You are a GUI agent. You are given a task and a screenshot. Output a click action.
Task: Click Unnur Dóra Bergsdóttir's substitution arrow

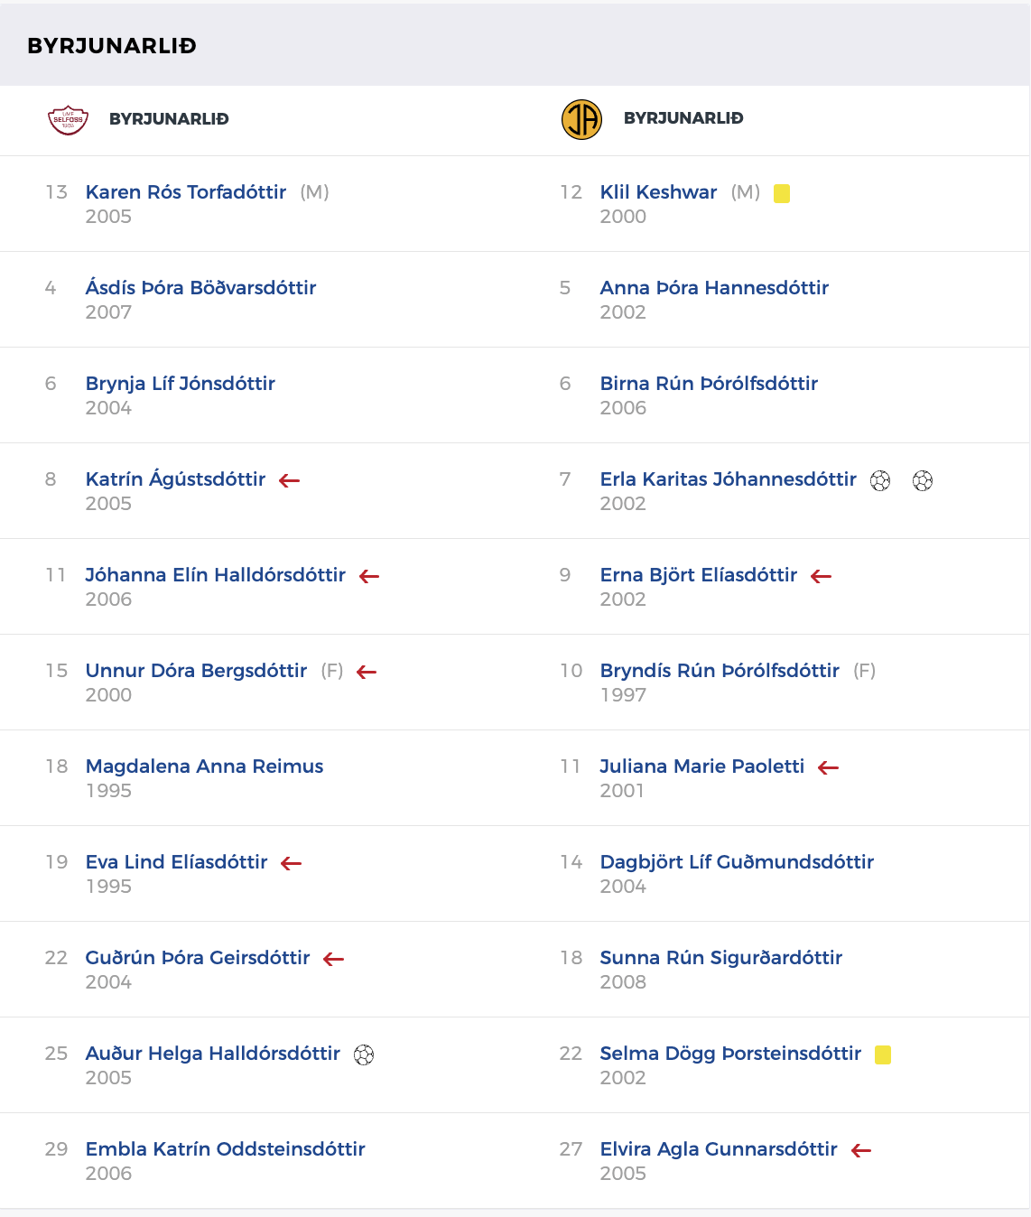367,672
